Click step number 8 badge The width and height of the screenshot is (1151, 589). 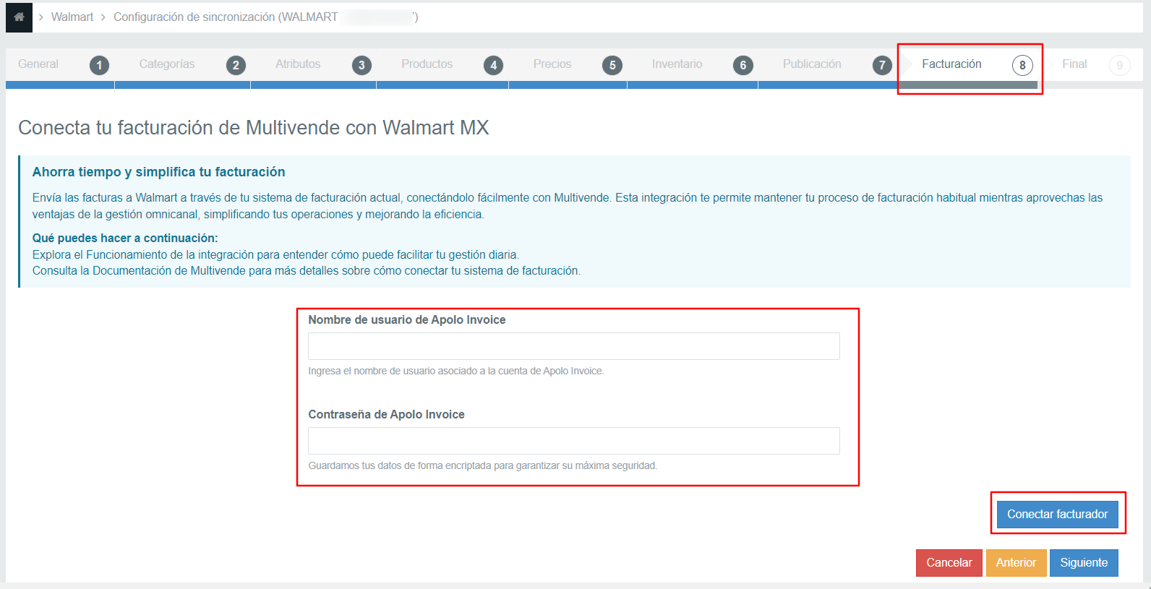click(1022, 66)
